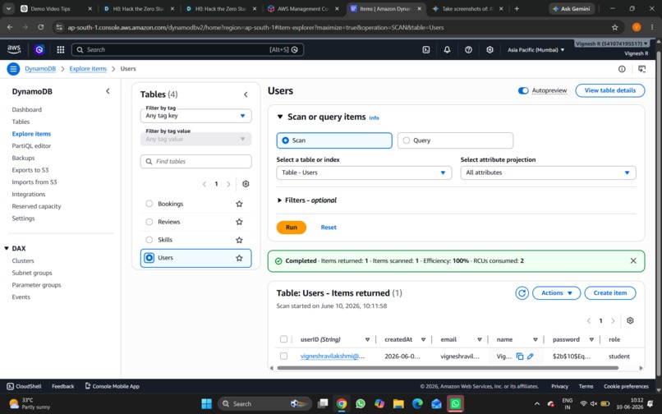The width and height of the screenshot is (662, 414).
Task: Edit the name cell value
Action: 531,356
